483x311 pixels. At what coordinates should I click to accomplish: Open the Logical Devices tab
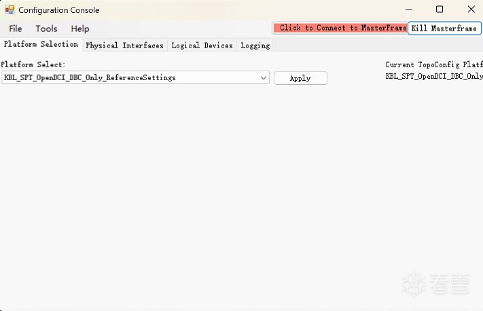coord(202,45)
